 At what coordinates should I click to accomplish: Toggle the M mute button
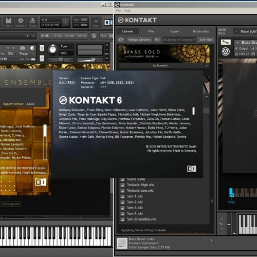(42, 59)
